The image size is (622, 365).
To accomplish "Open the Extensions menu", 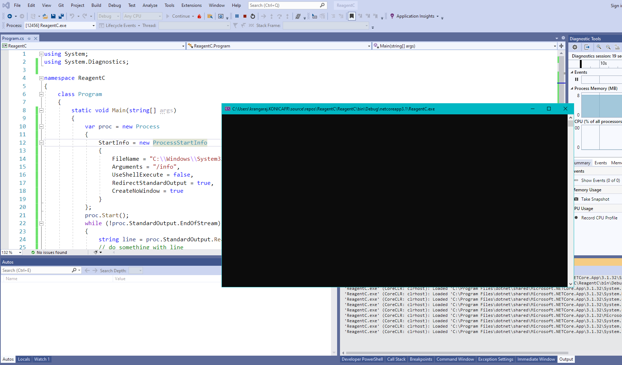I will (x=192, y=5).
